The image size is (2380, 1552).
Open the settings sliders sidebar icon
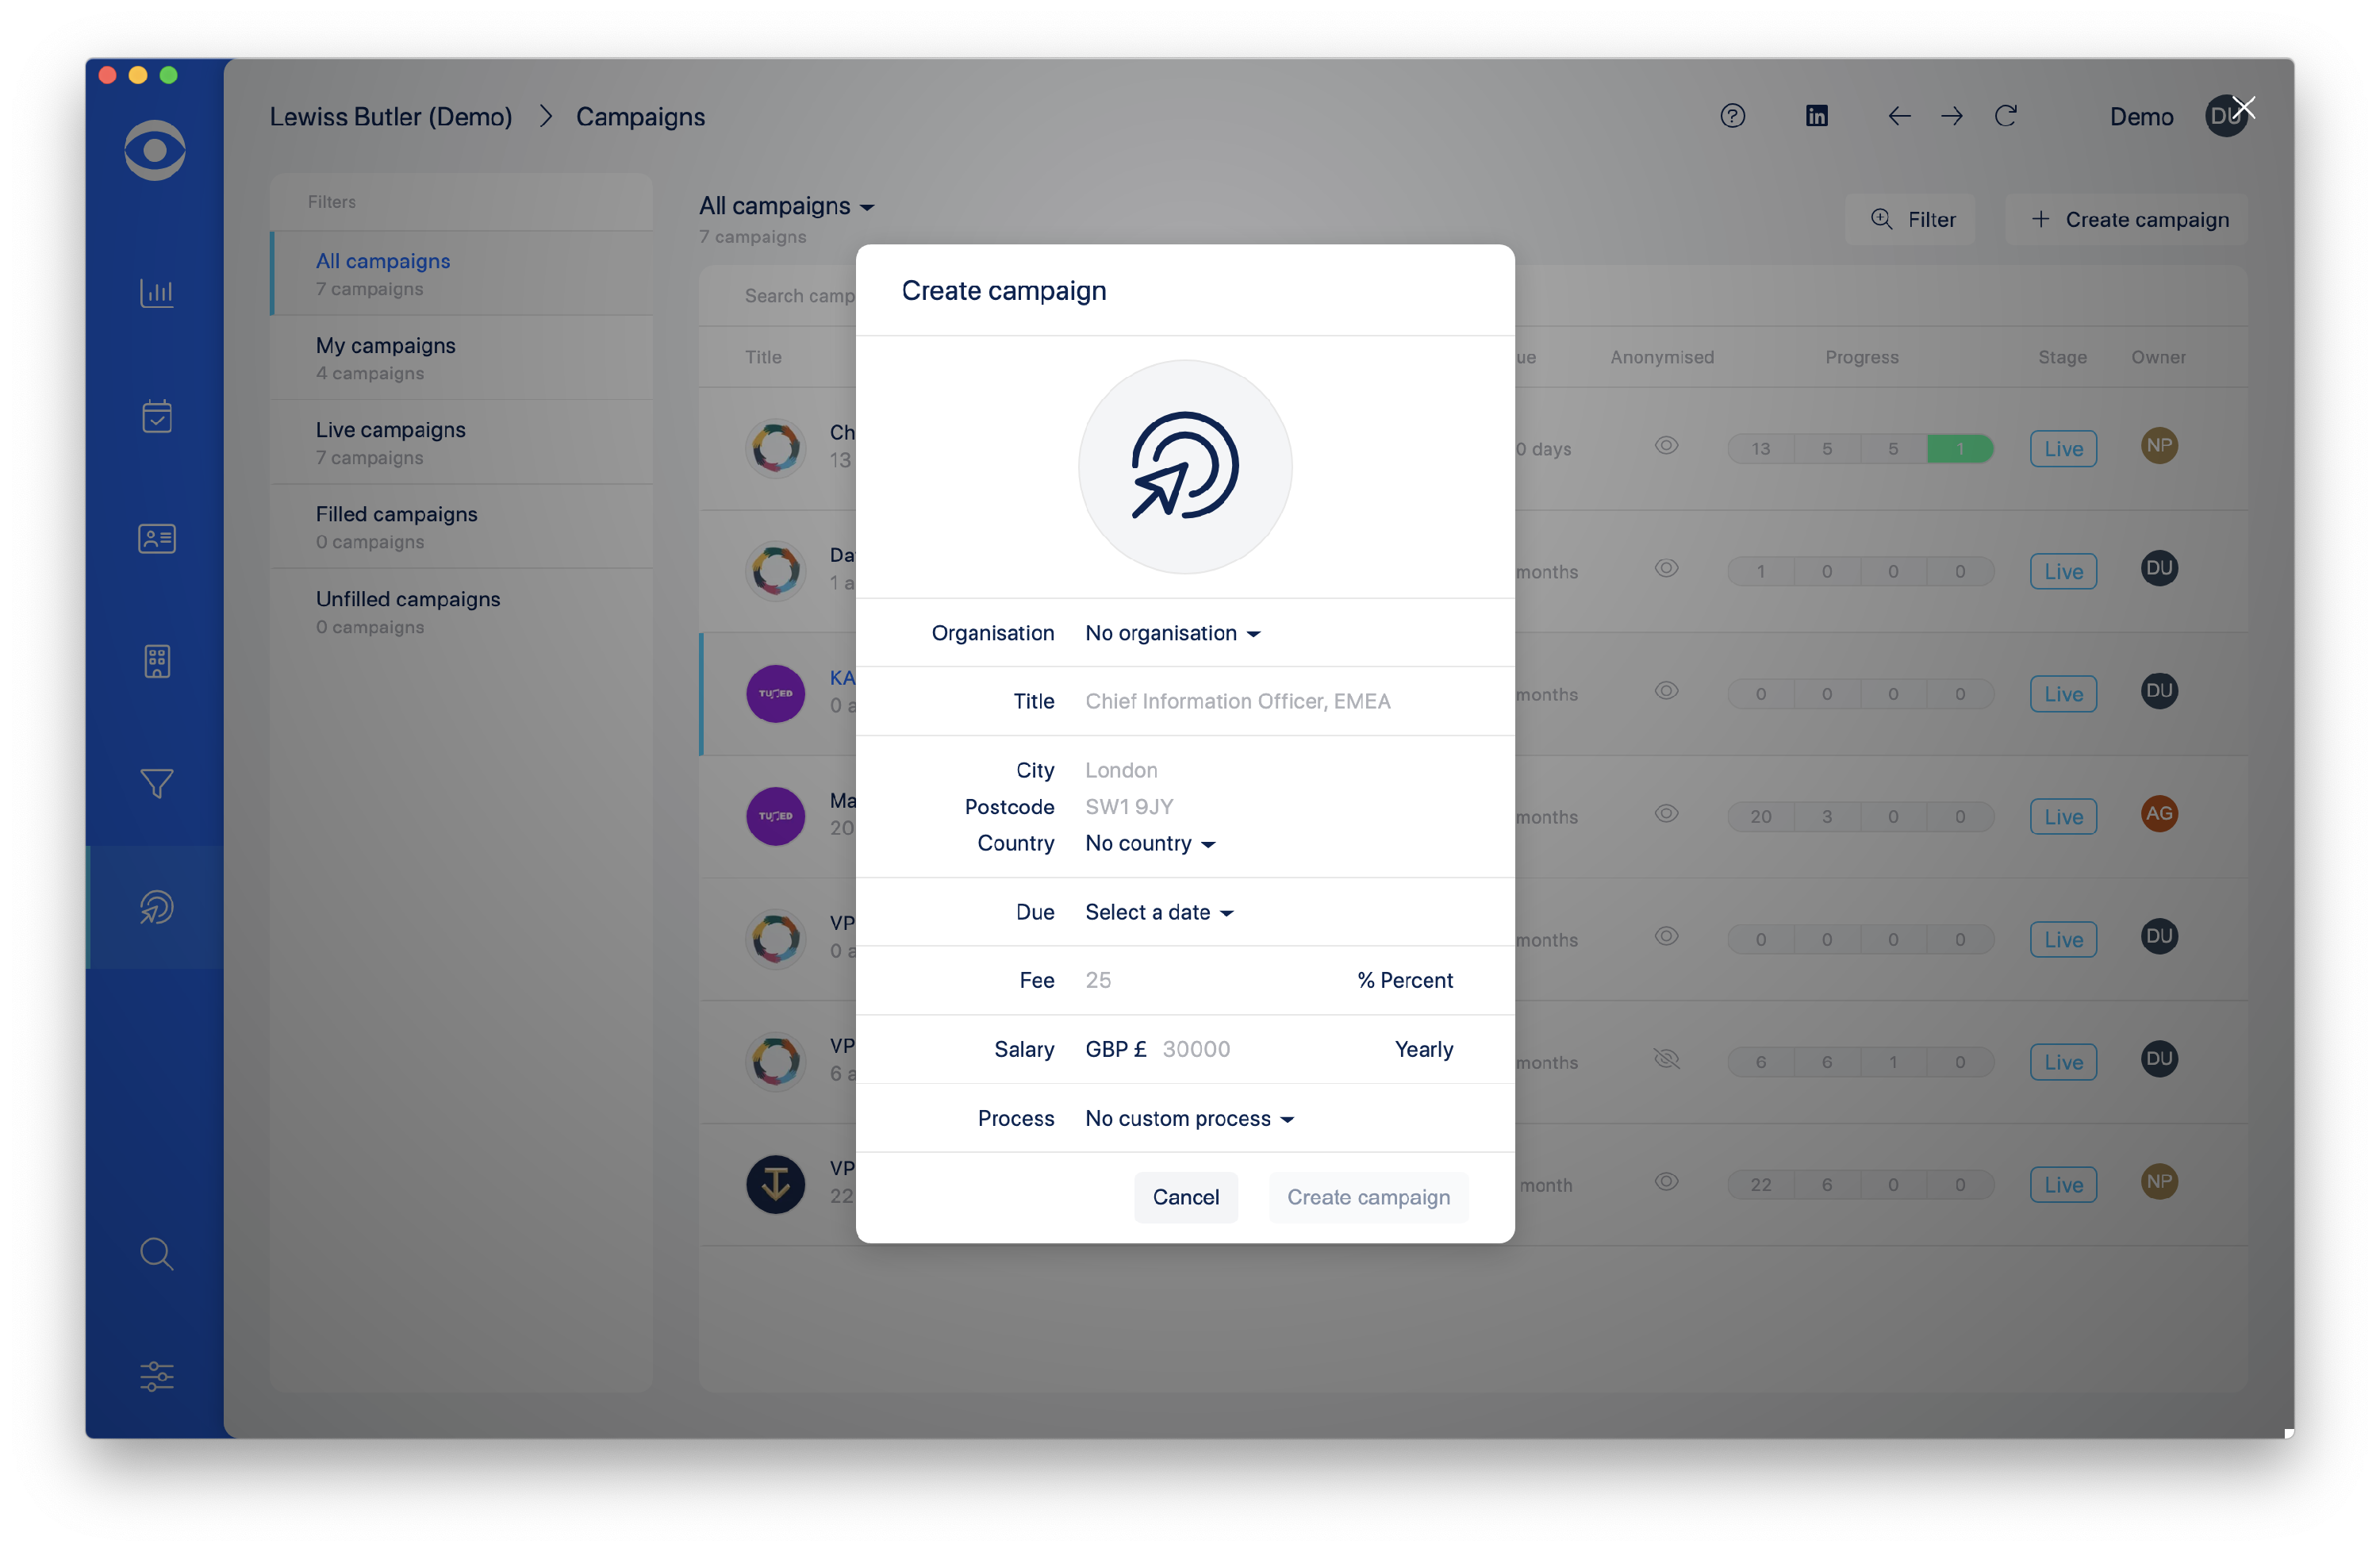(156, 1376)
